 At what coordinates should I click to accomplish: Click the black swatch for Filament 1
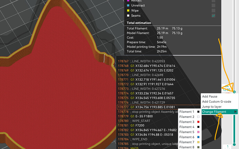[198, 112]
